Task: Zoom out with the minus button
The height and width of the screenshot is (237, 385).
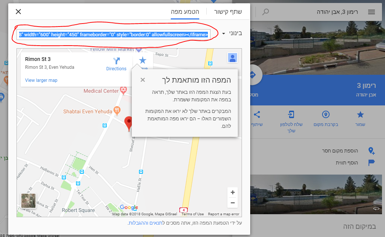Action: click(x=233, y=203)
